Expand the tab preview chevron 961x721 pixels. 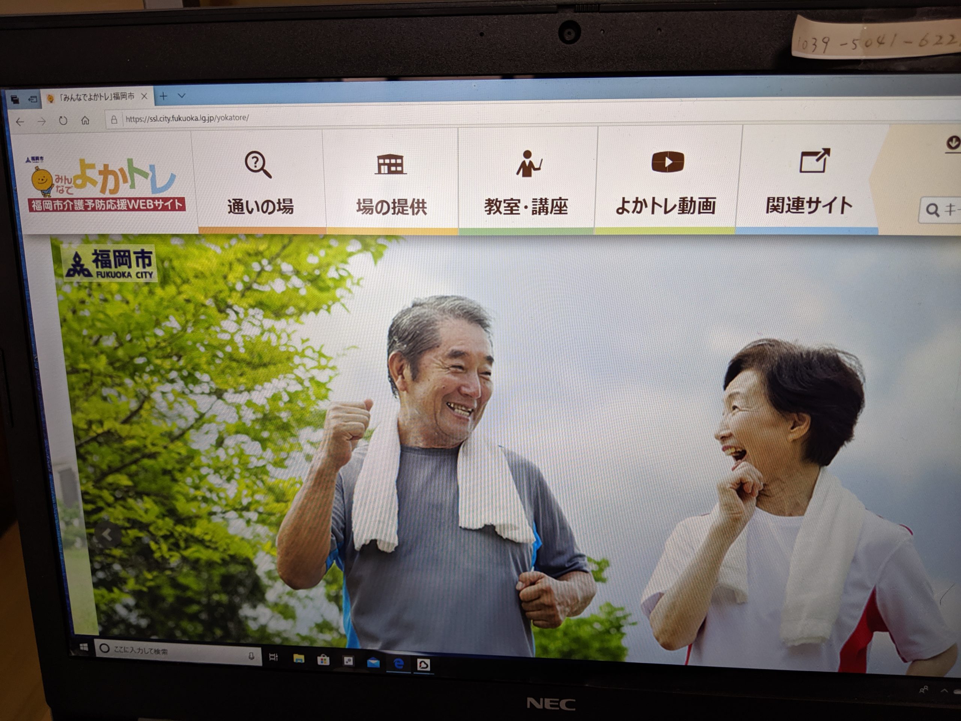(x=182, y=96)
